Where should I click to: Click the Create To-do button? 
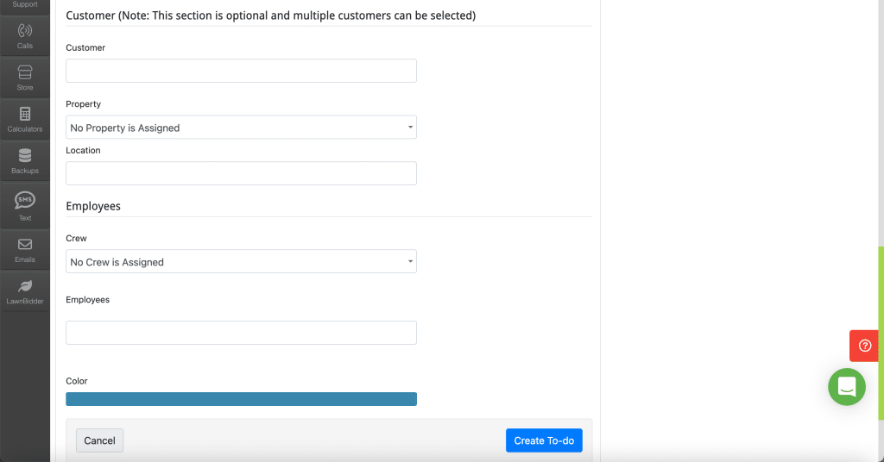[544, 440]
